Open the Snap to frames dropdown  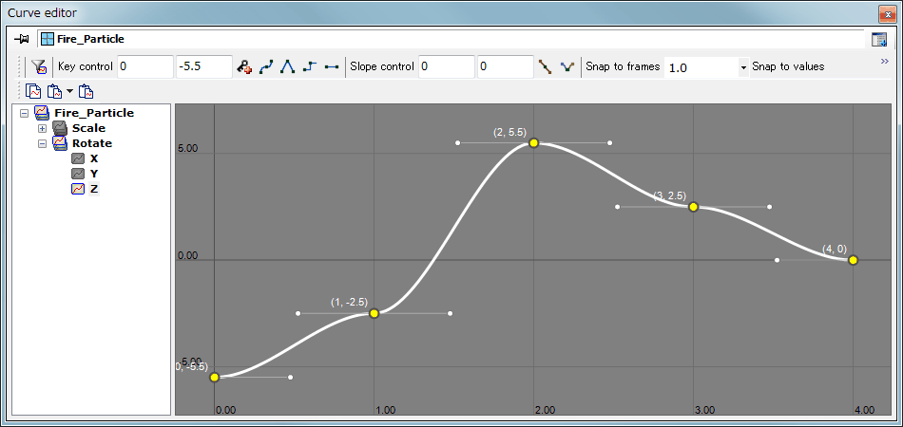(x=742, y=67)
